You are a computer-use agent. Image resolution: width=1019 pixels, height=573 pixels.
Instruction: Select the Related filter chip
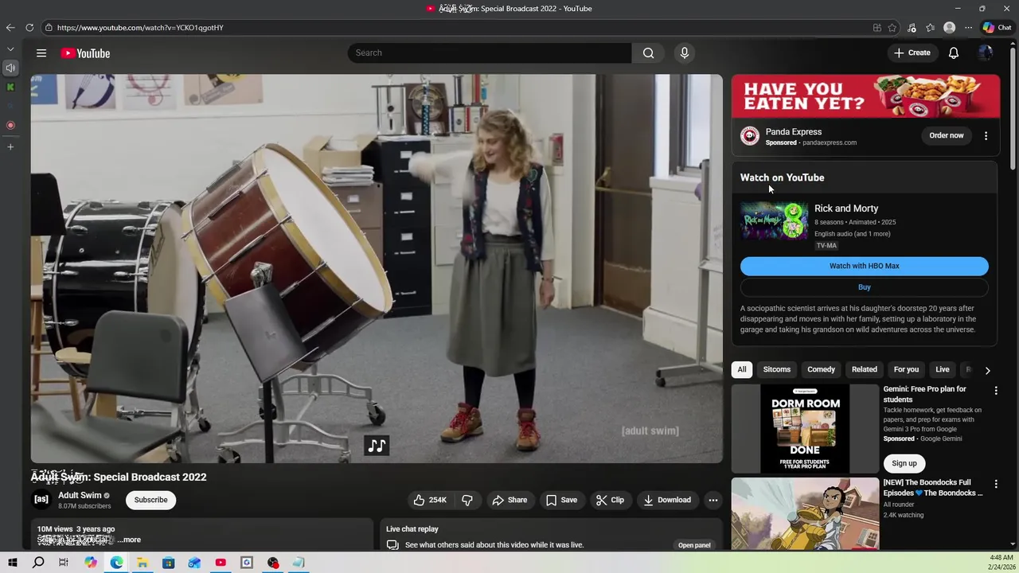point(864,369)
